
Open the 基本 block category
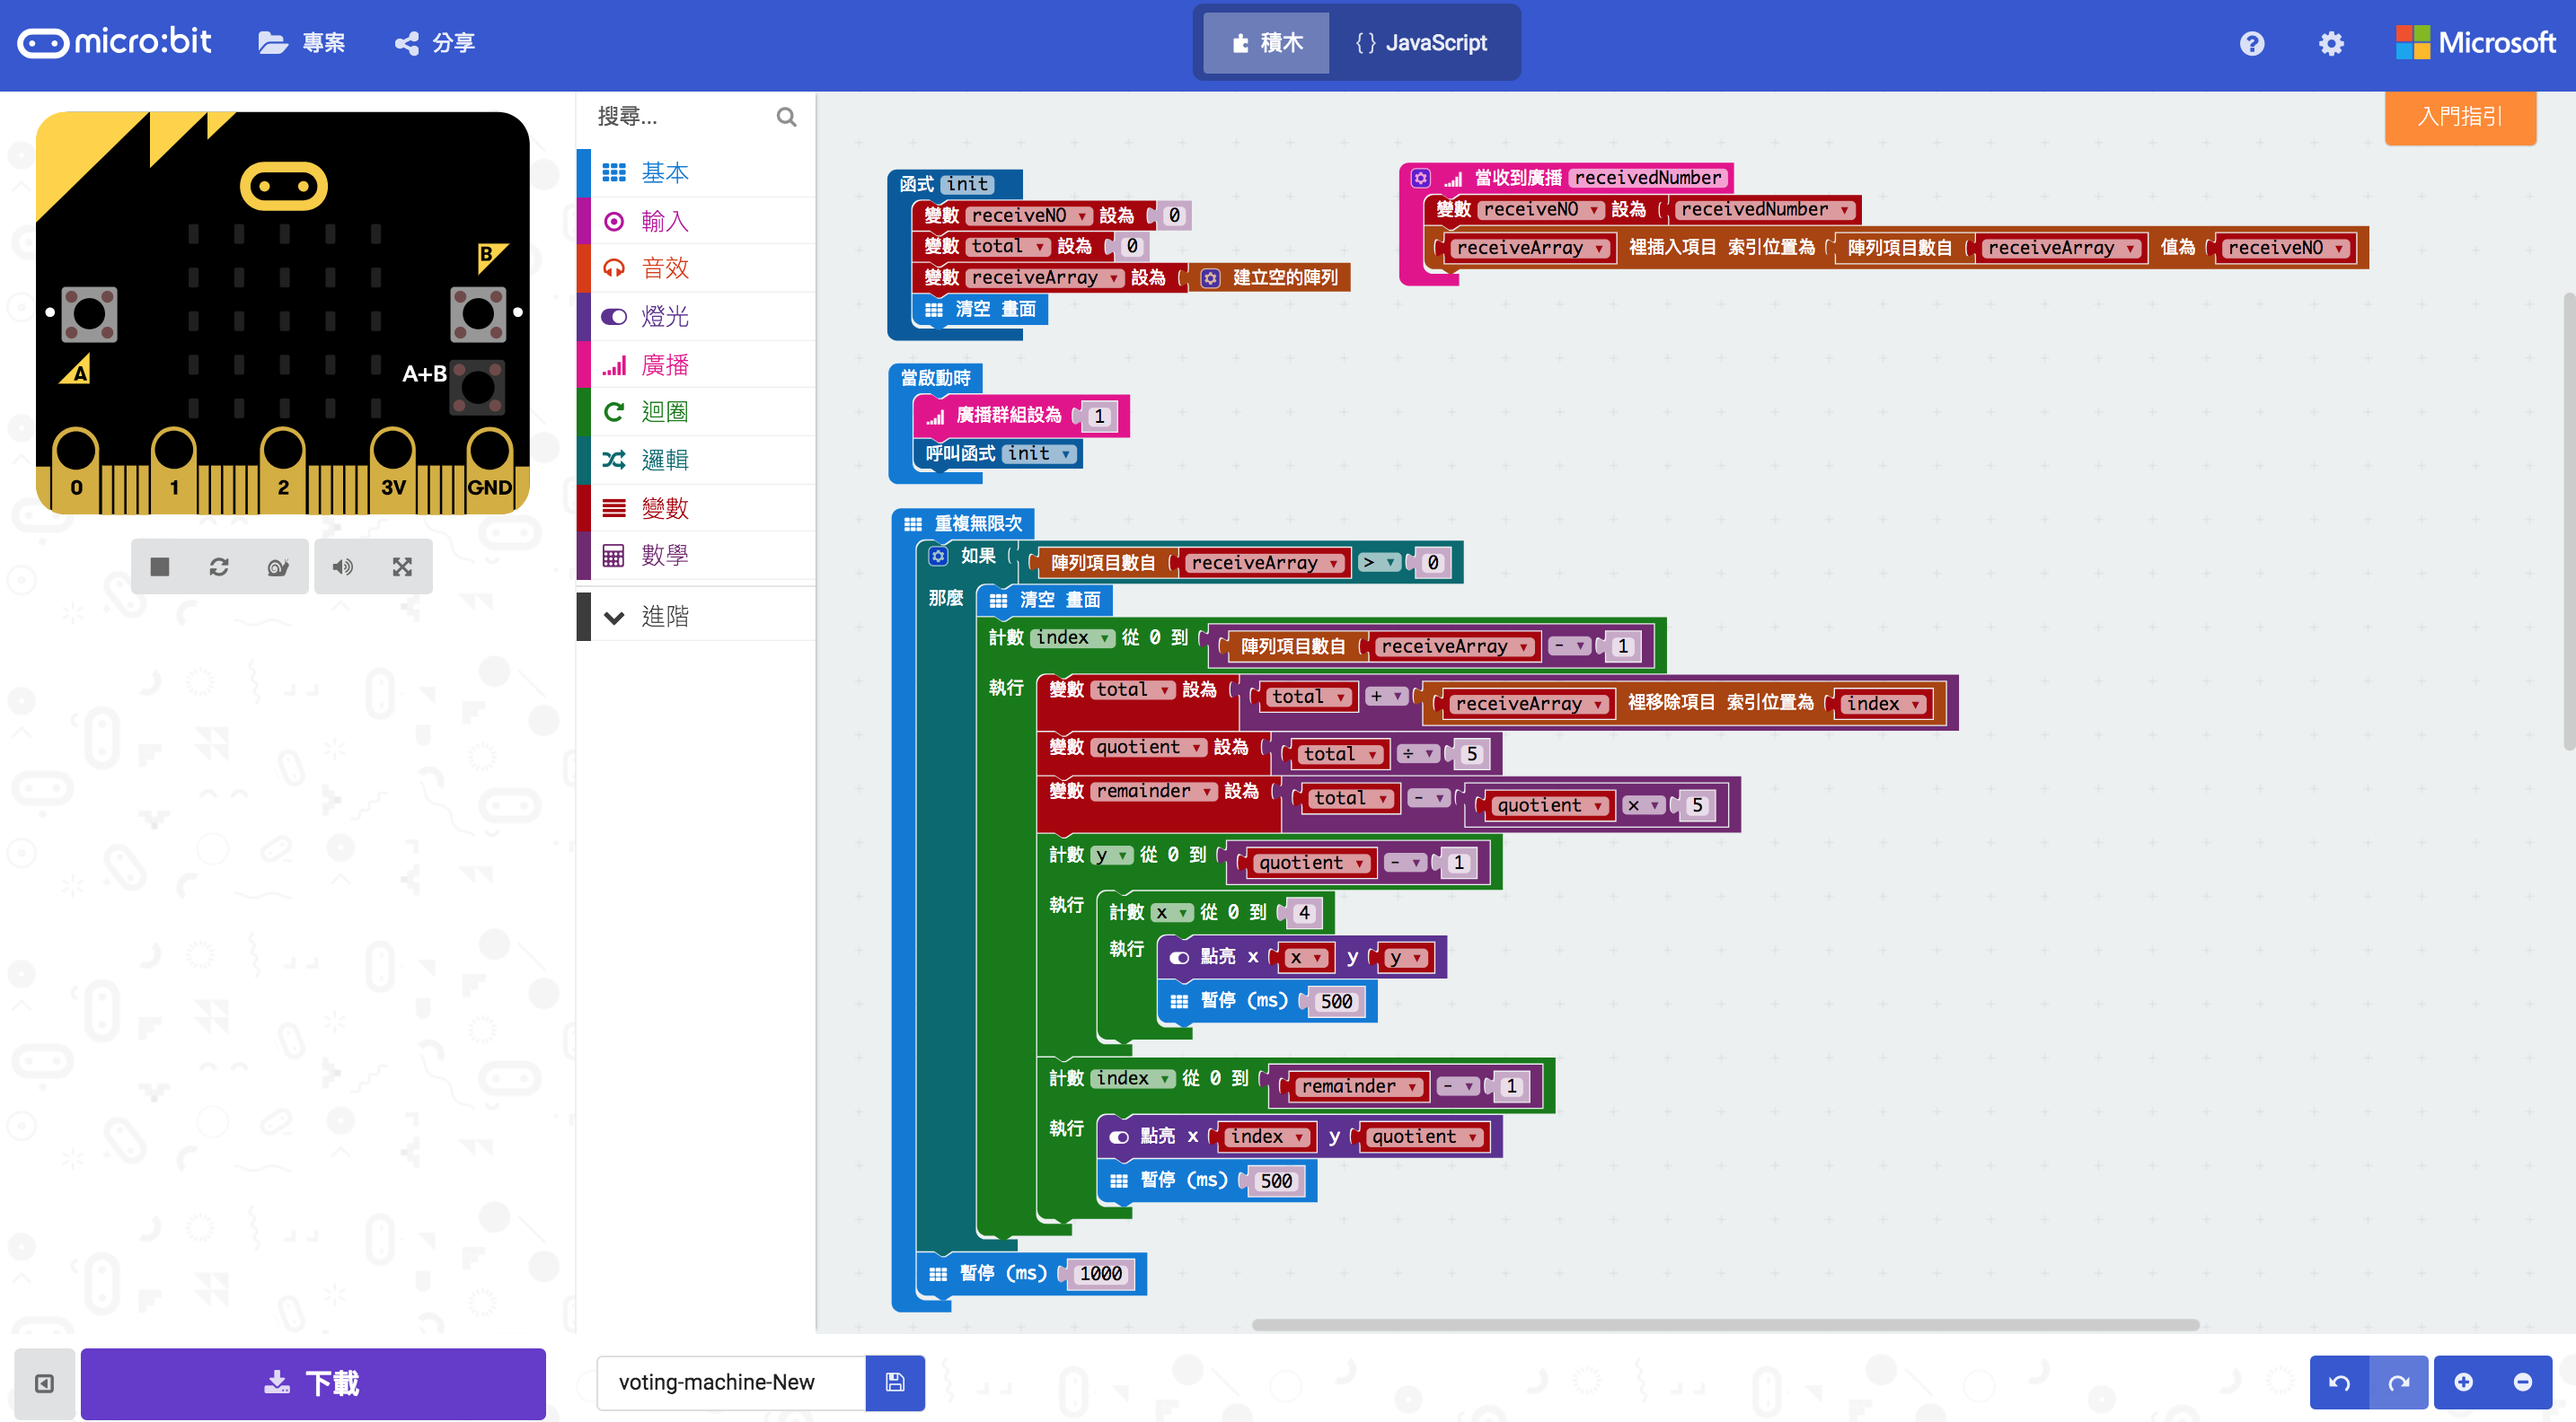tap(696, 173)
